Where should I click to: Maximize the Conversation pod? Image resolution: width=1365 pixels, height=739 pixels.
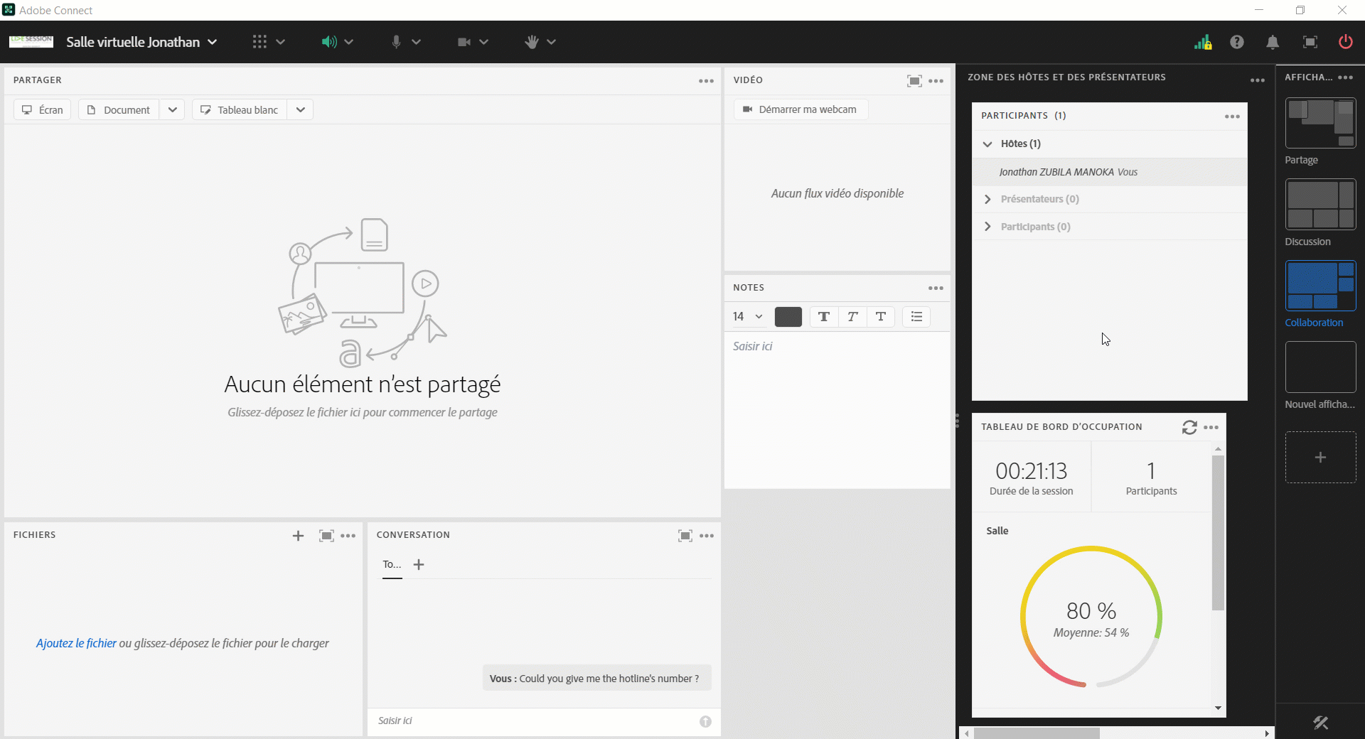pyautogui.click(x=685, y=536)
